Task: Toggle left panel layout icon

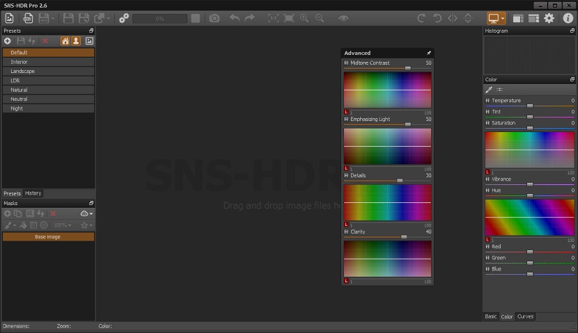Action: click(x=518, y=18)
